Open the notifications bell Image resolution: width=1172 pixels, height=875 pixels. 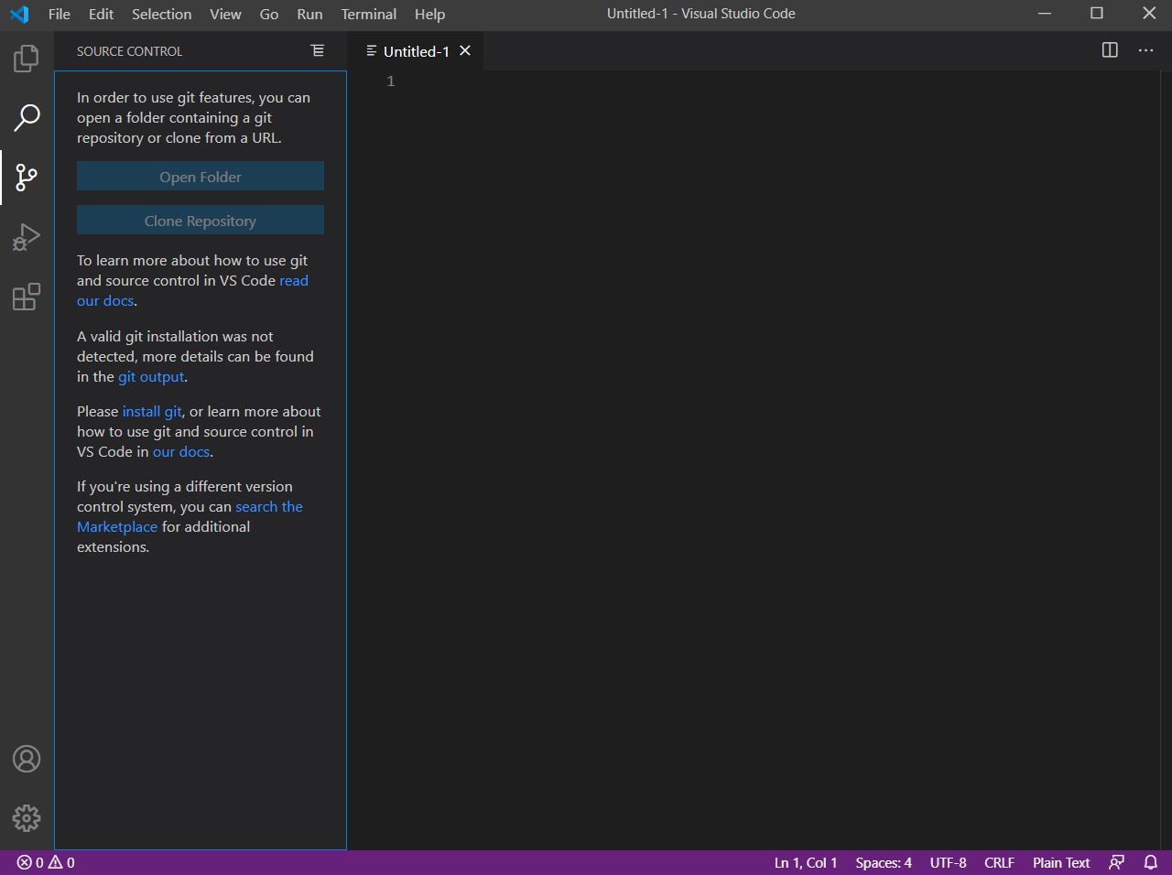(x=1151, y=862)
